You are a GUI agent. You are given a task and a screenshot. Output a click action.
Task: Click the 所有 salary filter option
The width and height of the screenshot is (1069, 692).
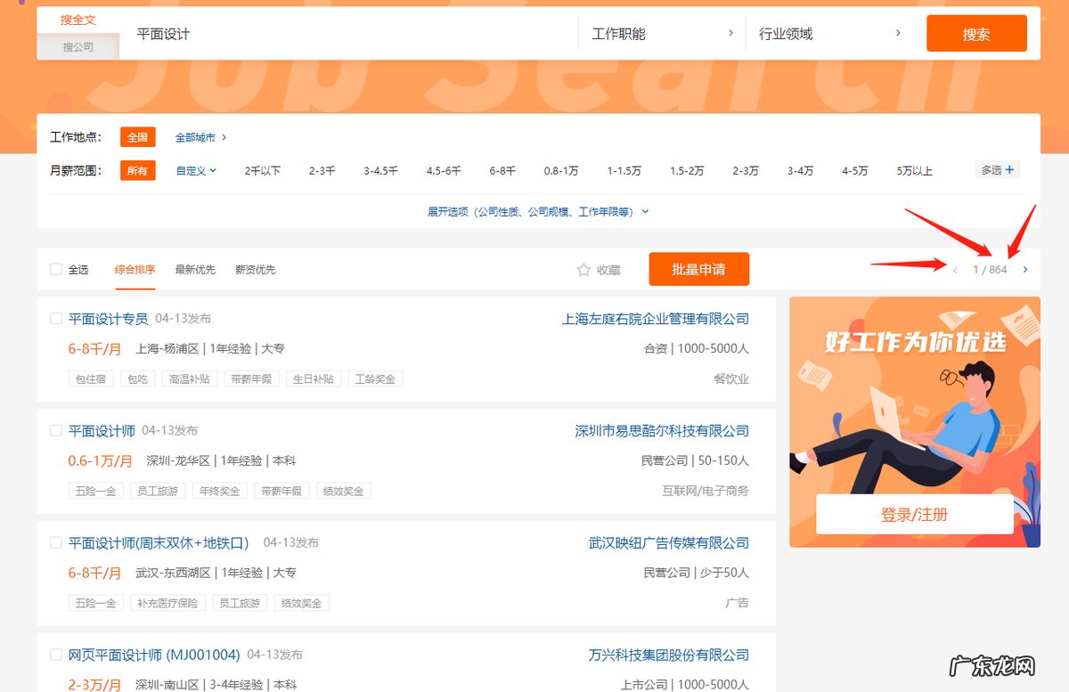(138, 169)
